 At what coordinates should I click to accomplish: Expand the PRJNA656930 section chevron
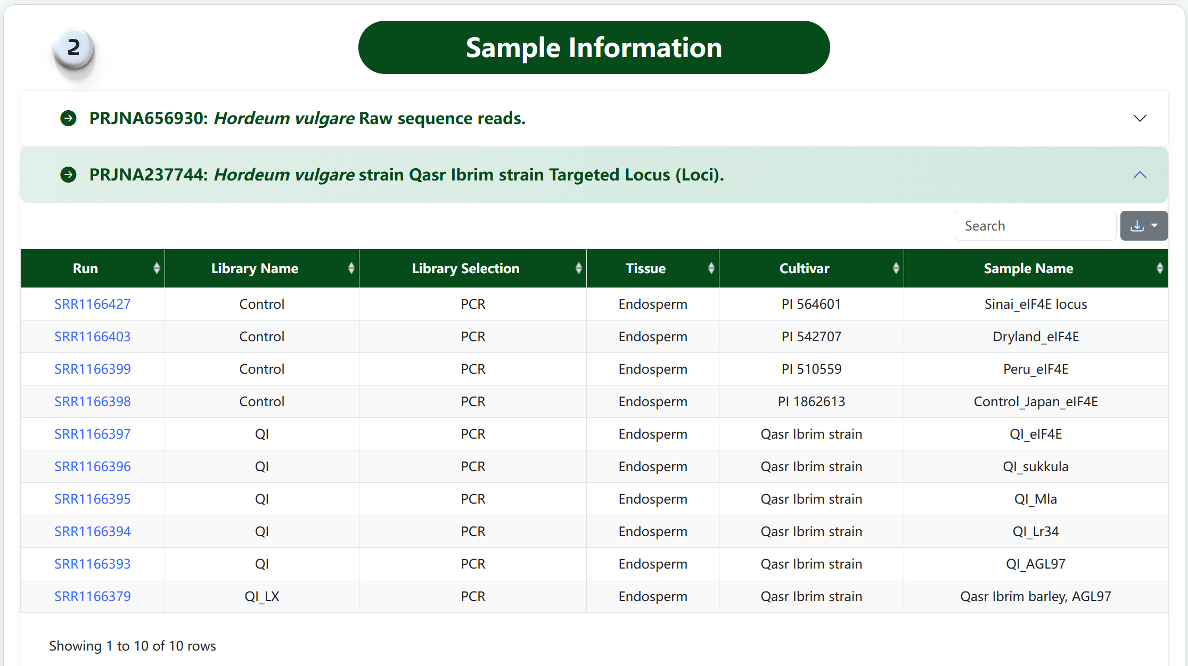(1140, 118)
